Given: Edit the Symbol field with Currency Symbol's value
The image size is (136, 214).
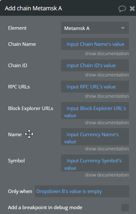Looking at the screenshot, I should click(x=95, y=163).
